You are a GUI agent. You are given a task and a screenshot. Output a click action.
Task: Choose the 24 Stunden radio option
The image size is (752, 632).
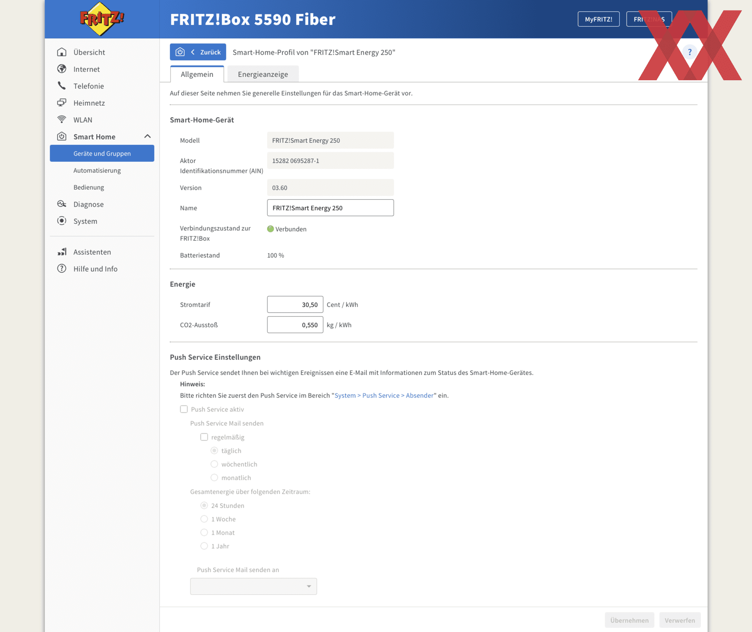[204, 505]
